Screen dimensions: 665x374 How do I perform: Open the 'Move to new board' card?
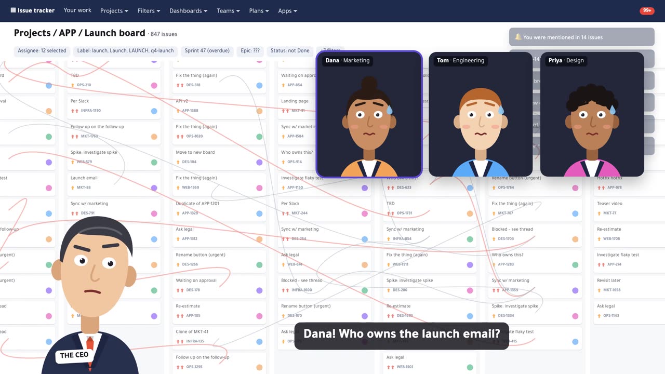pyautogui.click(x=219, y=157)
